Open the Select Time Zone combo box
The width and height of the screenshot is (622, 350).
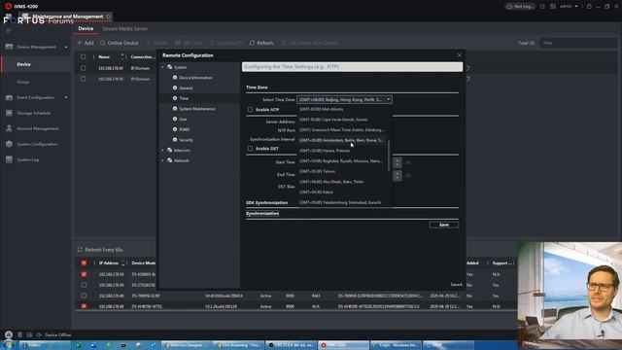pos(344,99)
